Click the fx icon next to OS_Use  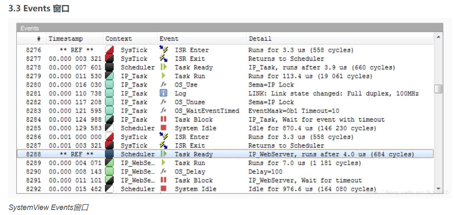click(x=163, y=85)
